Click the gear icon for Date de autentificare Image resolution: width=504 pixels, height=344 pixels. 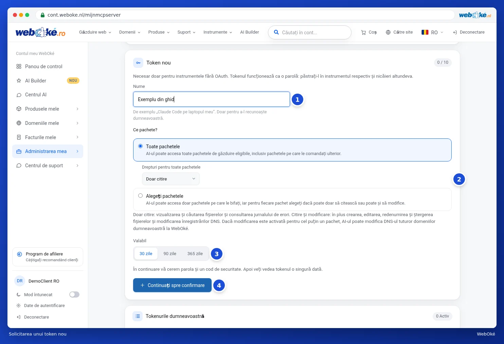point(19,306)
